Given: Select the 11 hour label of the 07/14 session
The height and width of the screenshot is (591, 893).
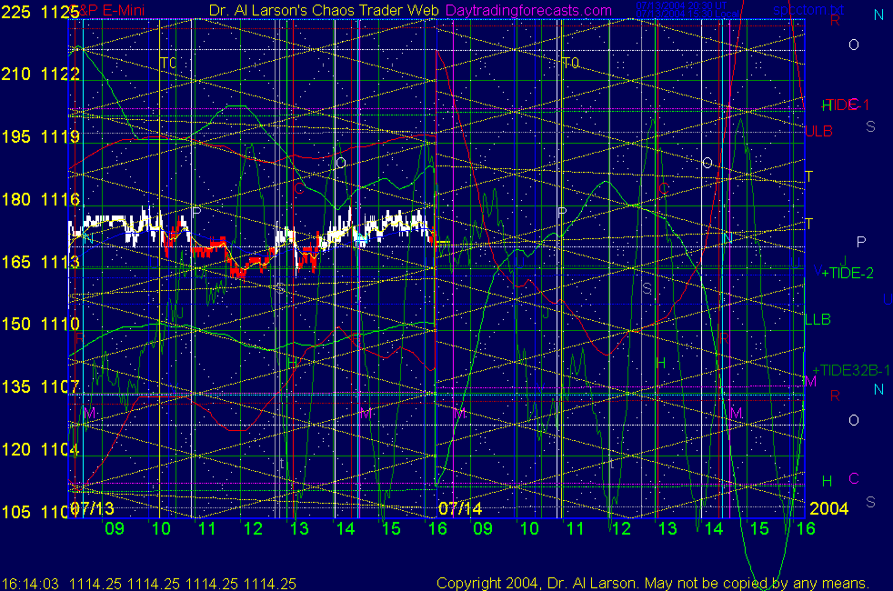Looking at the screenshot, I should click(576, 529).
